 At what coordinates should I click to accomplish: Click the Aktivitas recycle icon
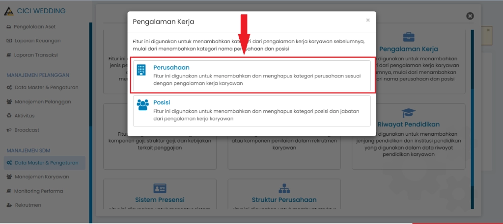pyautogui.click(x=9, y=116)
